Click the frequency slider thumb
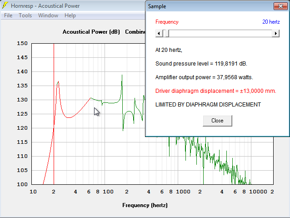 tap(167, 34)
